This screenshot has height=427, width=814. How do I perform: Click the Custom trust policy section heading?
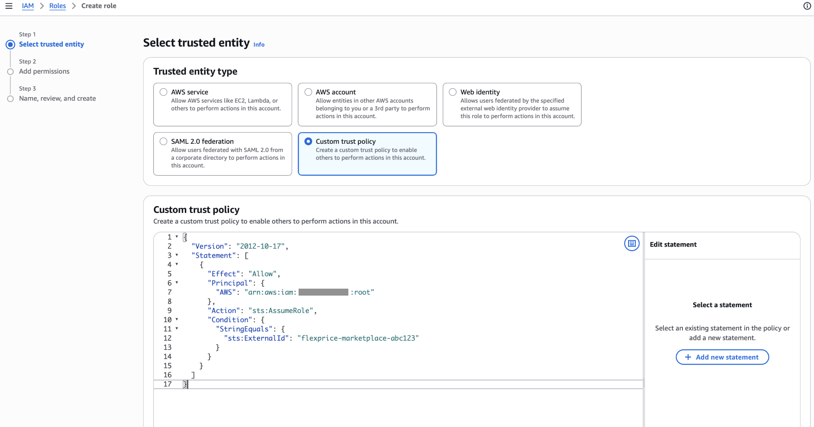[196, 210]
